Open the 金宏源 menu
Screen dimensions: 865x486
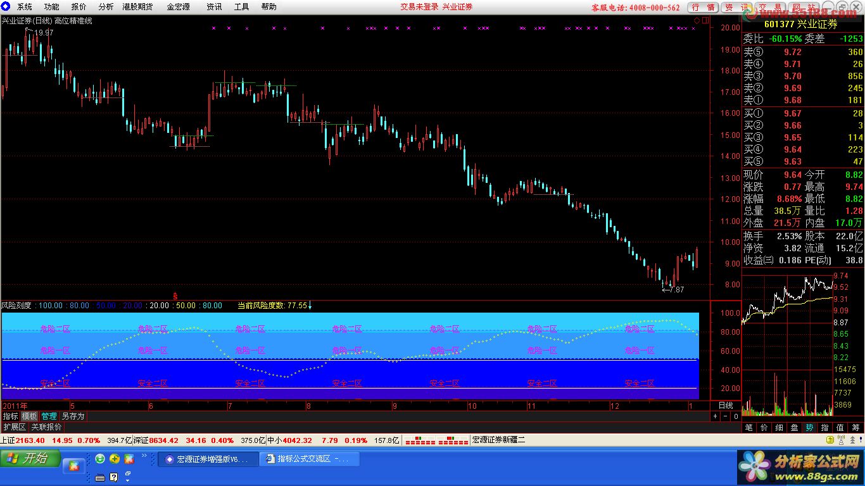click(x=178, y=7)
